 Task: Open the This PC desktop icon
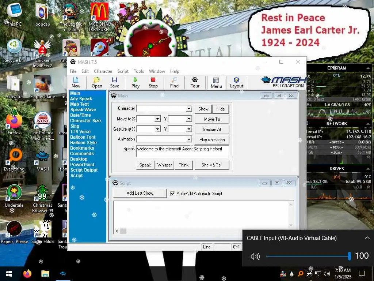[14, 14]
